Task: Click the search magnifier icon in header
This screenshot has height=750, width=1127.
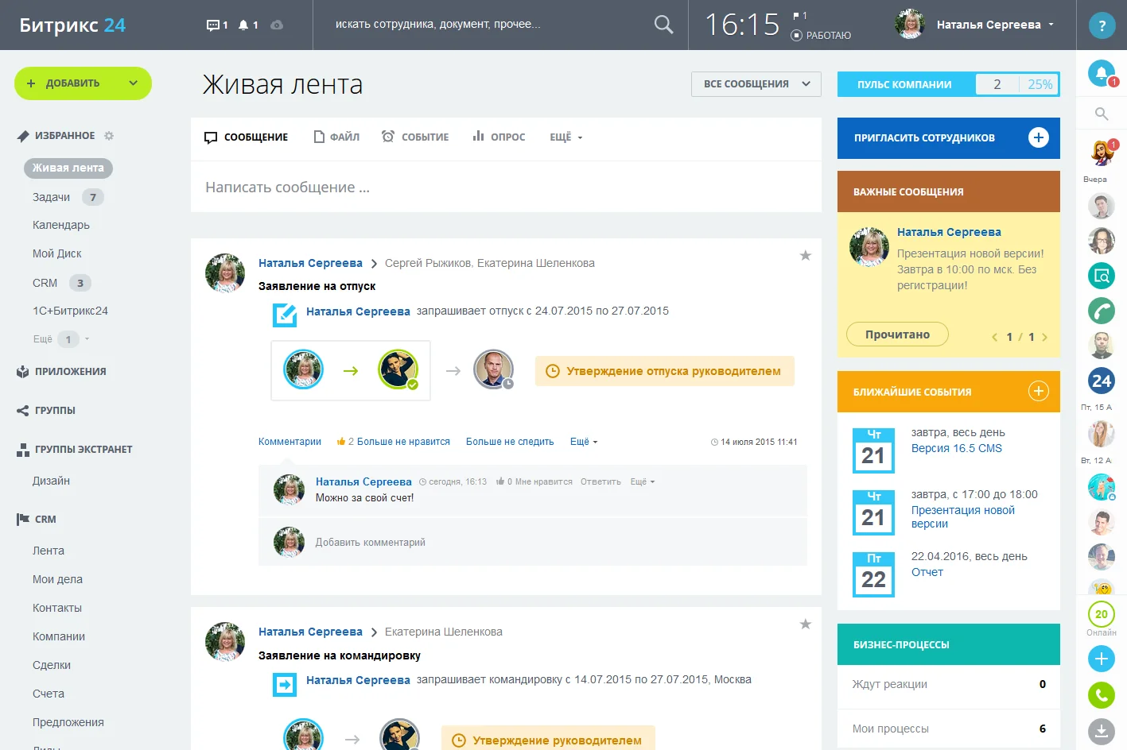Action: [663, 25]
